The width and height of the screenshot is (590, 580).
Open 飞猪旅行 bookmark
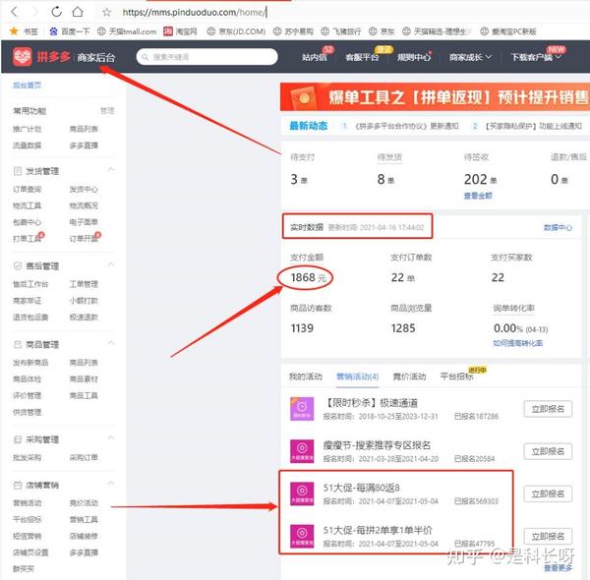[341, 31]
